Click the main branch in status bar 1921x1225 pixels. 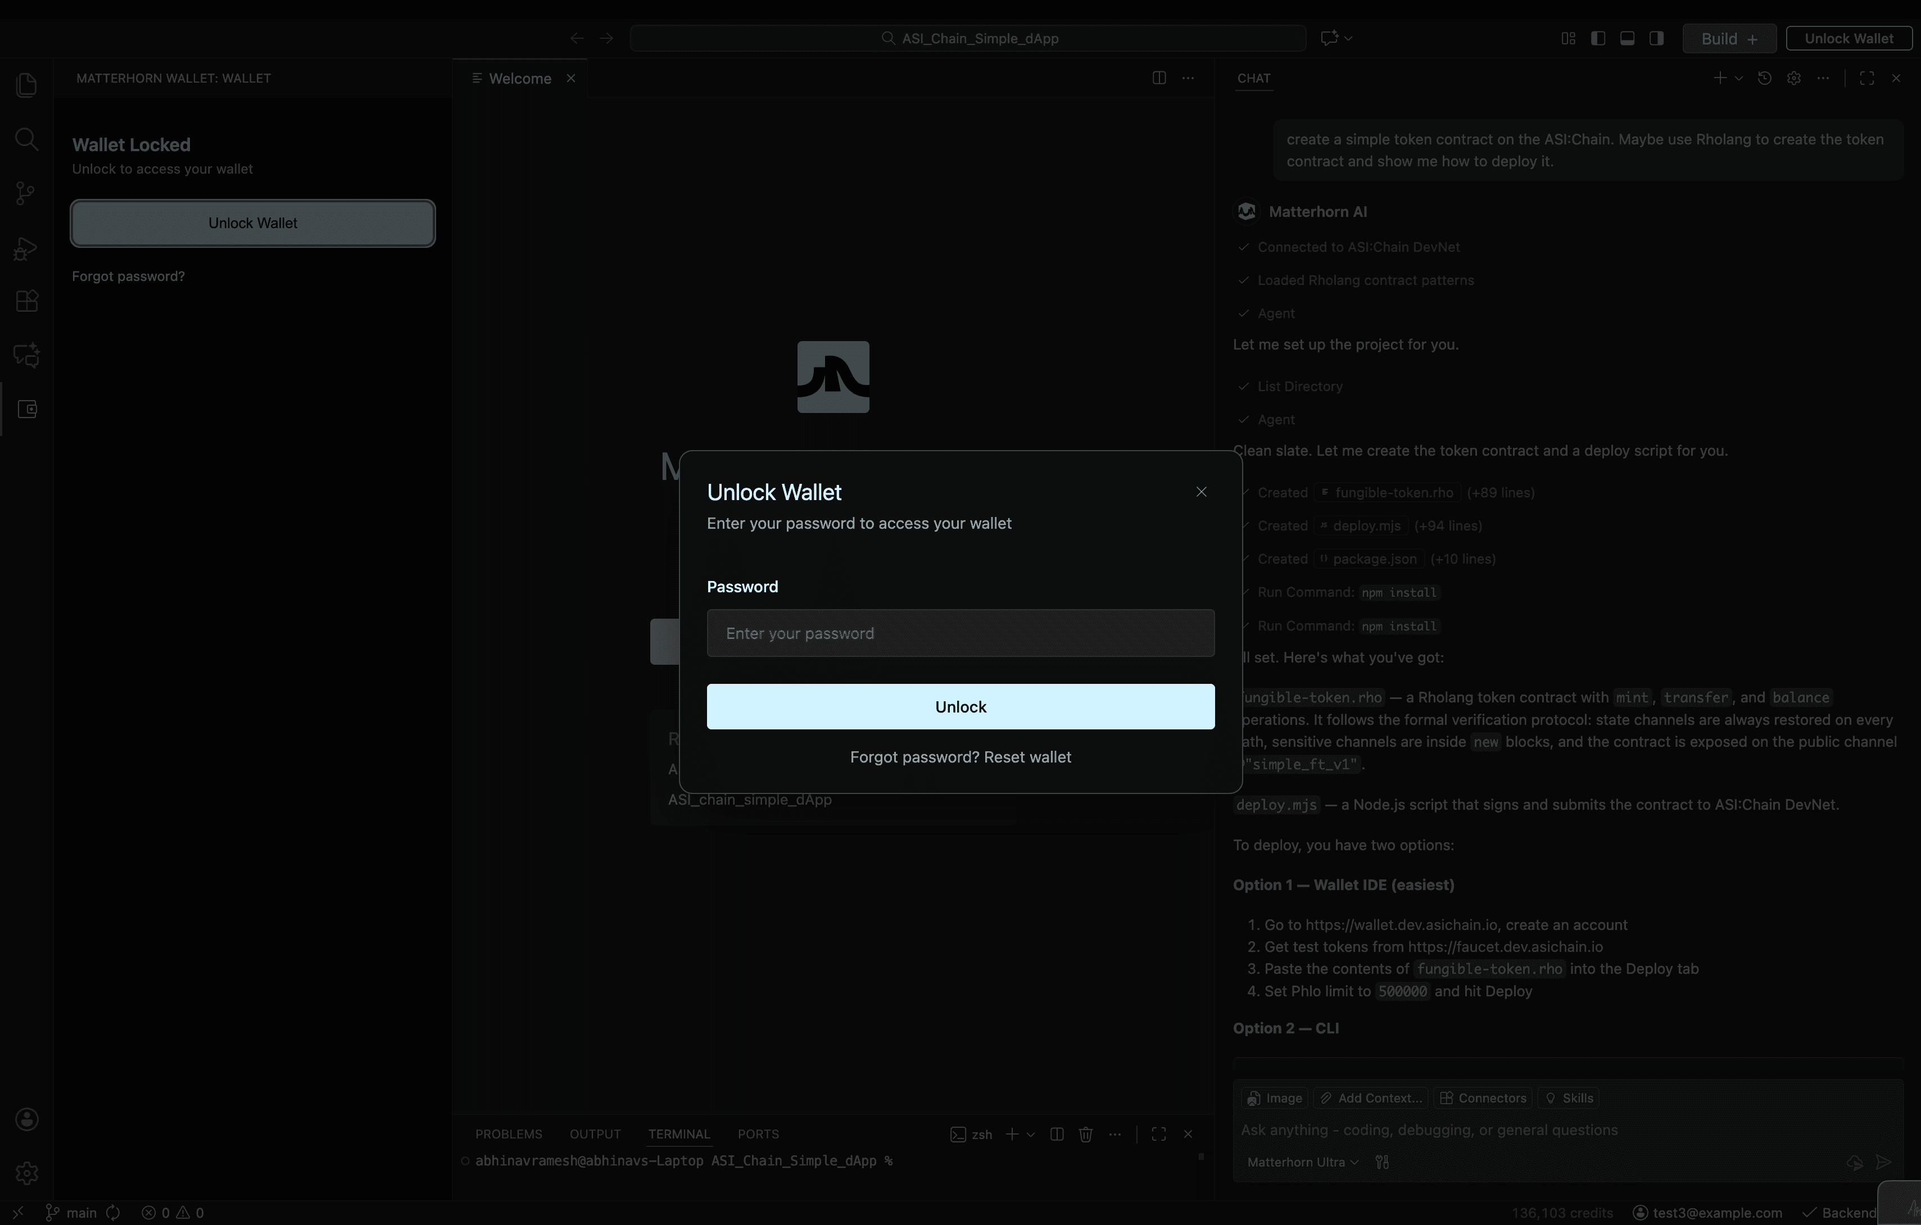[72, 1213]
